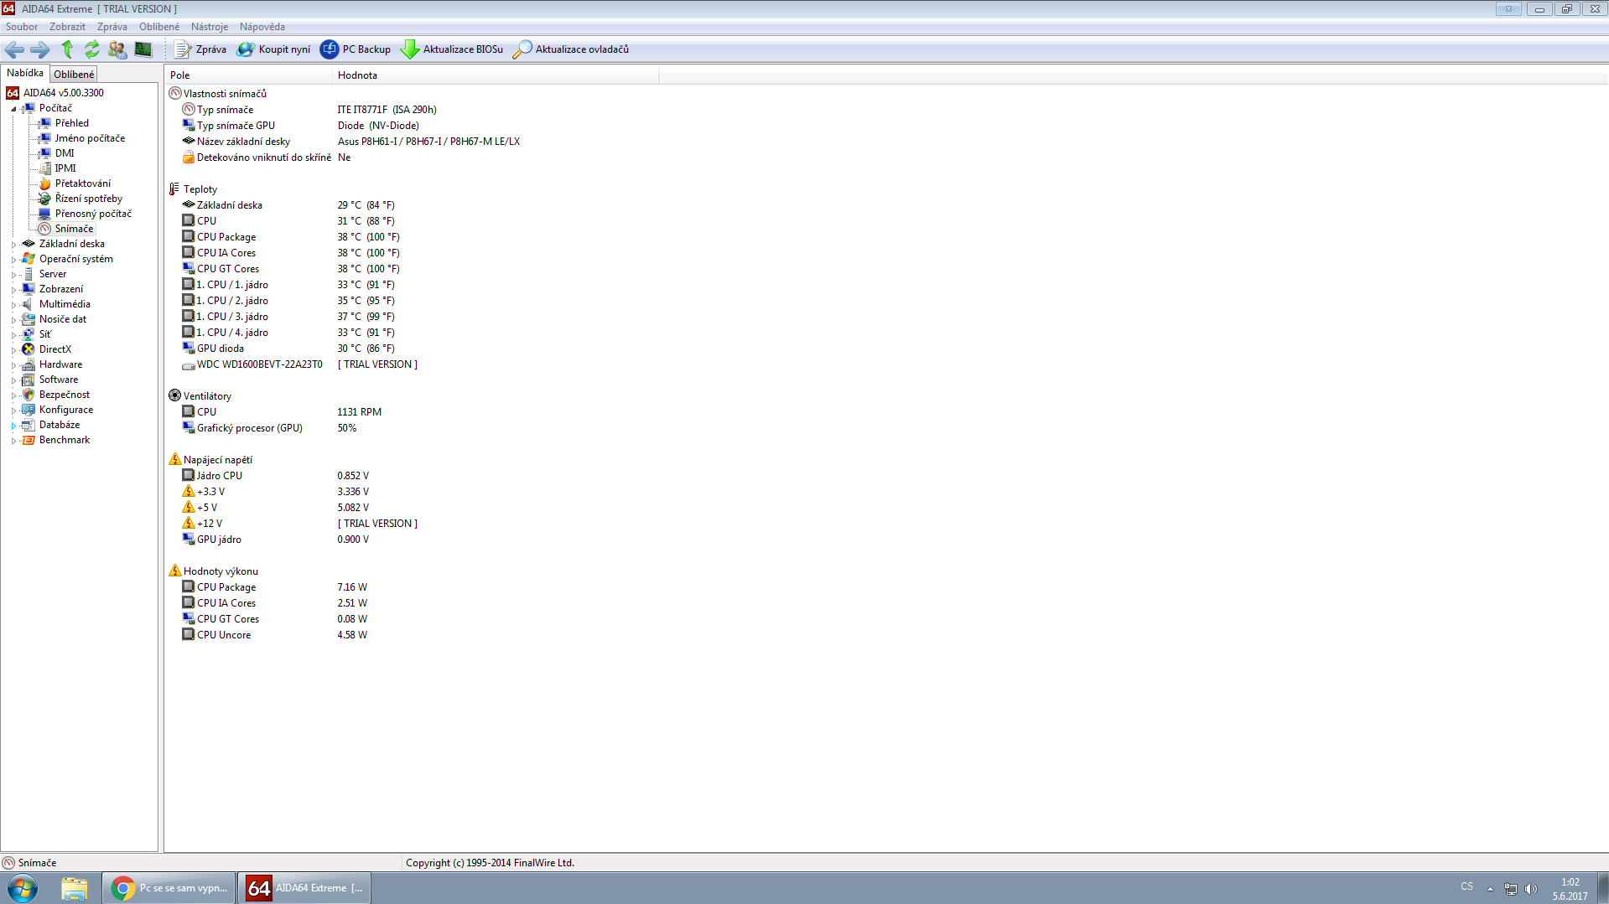Viewport: 1609px width, 904px height.
Task: Start Aktualizace BIOSu update
Action: (x=452, y=49)
